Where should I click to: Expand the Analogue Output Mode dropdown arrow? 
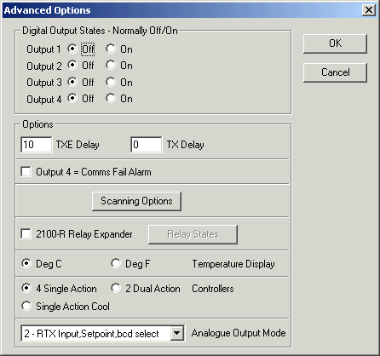tap(176, 333)
